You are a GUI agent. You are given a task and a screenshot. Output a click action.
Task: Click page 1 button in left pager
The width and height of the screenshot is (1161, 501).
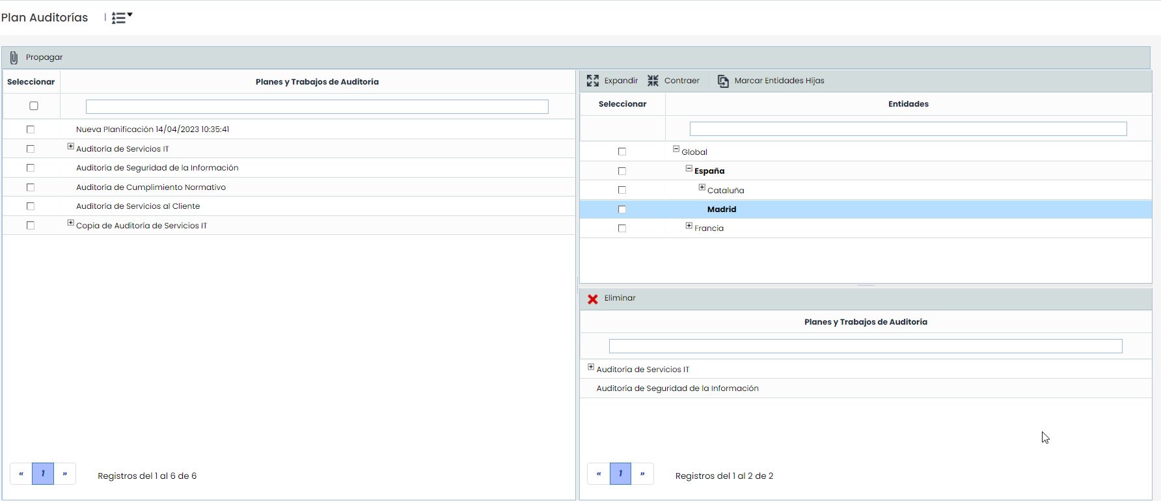43,474
